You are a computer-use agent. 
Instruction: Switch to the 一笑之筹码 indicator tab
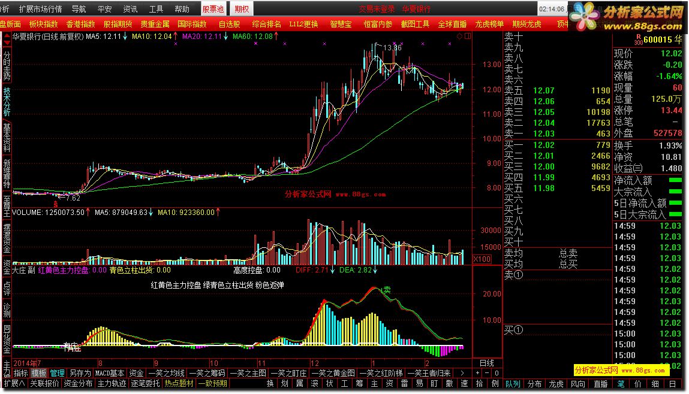click(207, 373)
